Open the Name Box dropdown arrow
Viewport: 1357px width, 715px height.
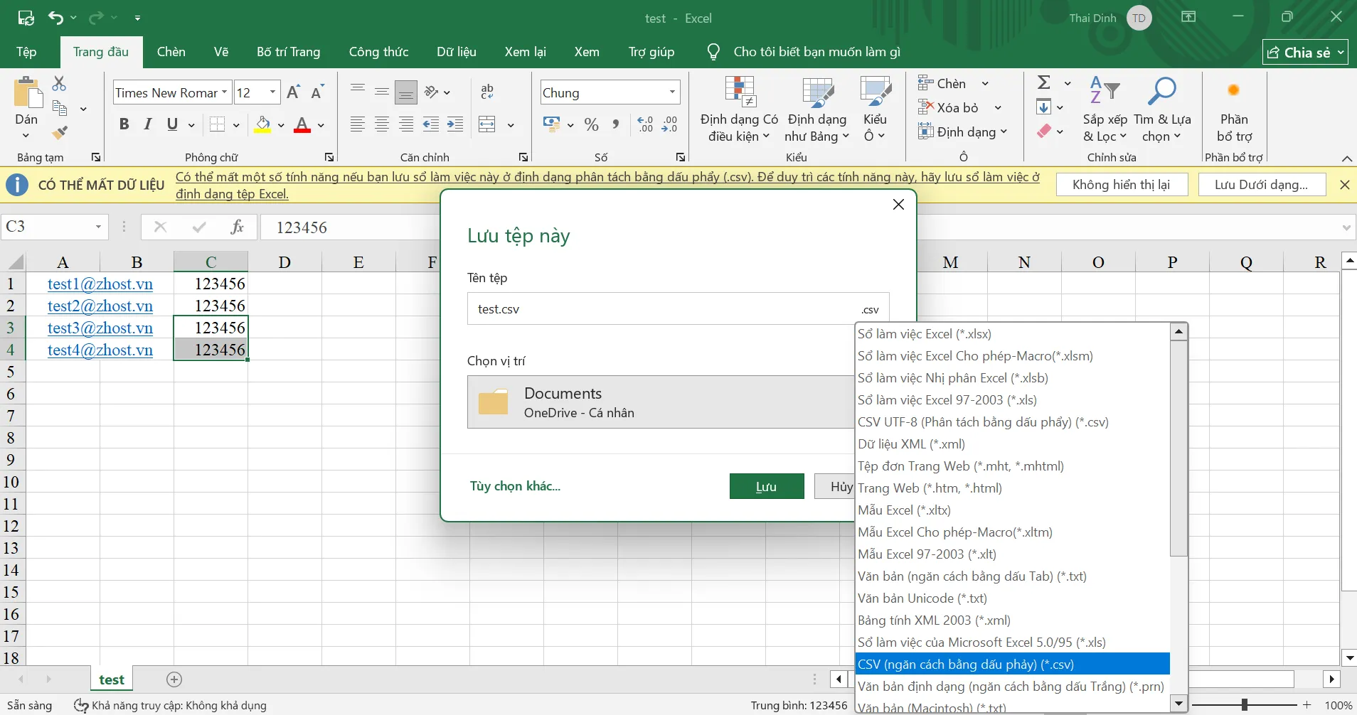tap(98, 227)
